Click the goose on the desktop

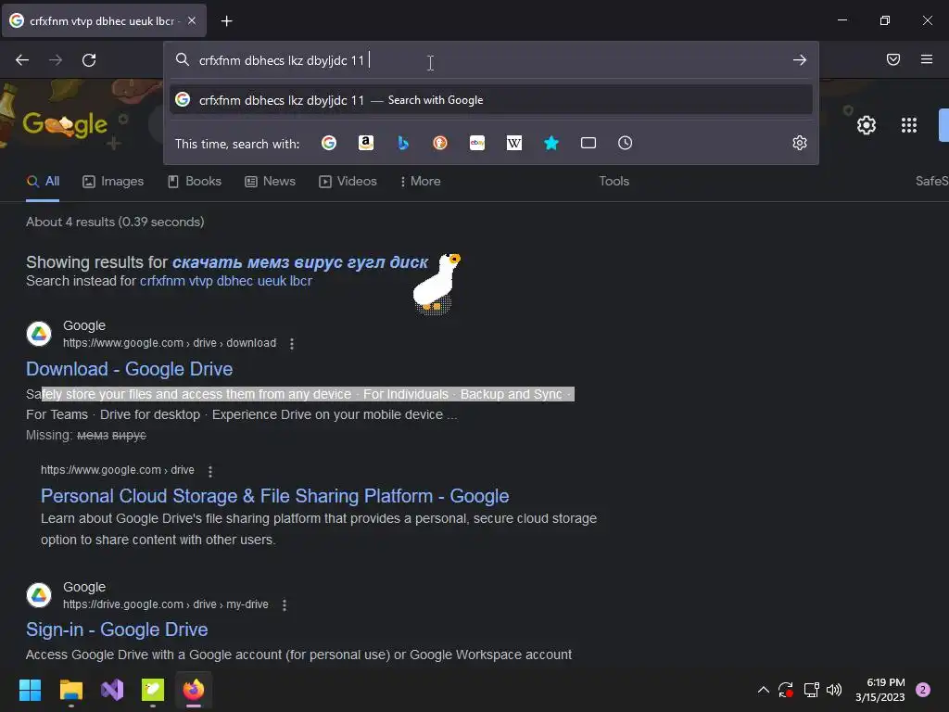(x=437, y=284)
